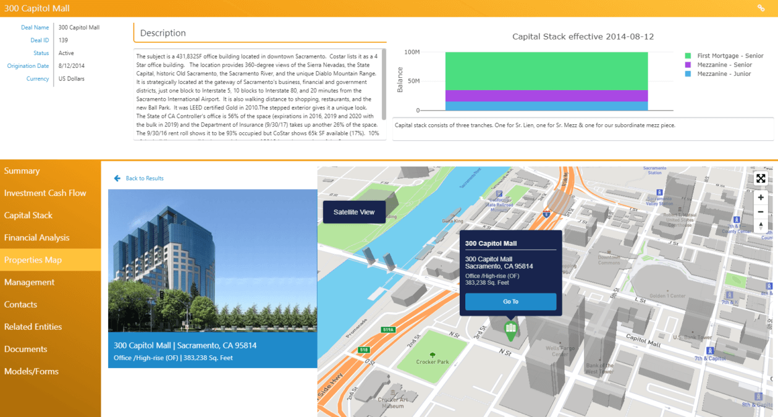Click the green First Mortgage bar segment
This screenshot has height=417, width=778.
tap(546, 71)
